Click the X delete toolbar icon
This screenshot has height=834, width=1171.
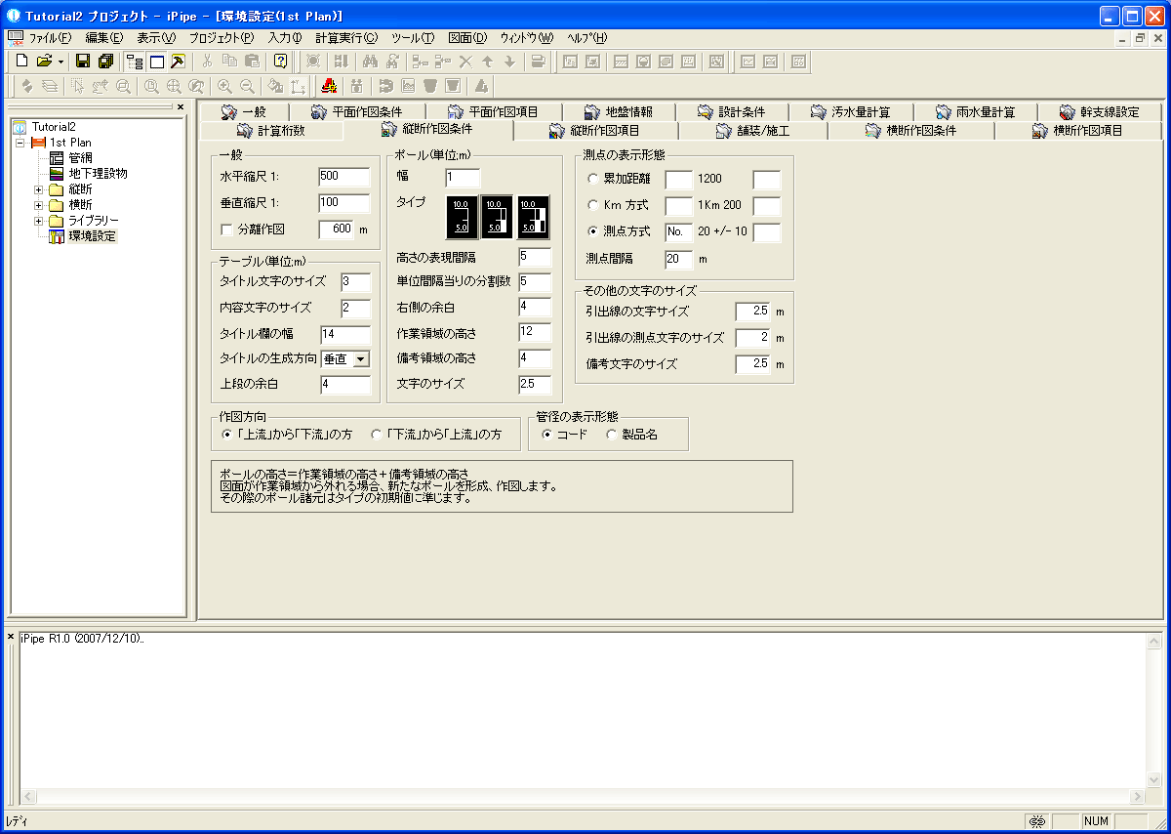[465, 61]
